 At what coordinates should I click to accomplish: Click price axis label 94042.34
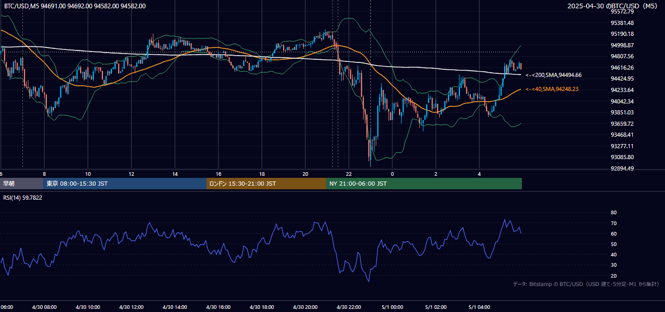pyautogui.click(x=622, y=101)
